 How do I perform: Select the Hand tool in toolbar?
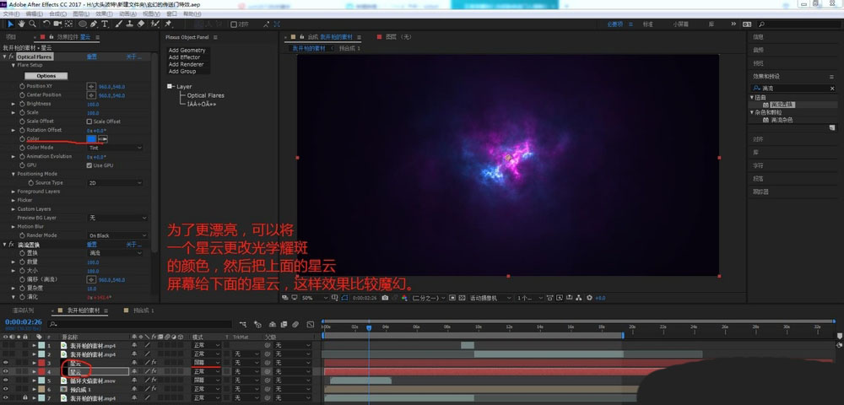[x=22, y=24]
